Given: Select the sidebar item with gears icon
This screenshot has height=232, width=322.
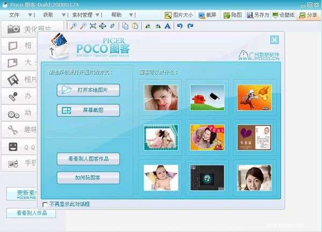Looking at the screenshot, I should [x=19, y=113].
